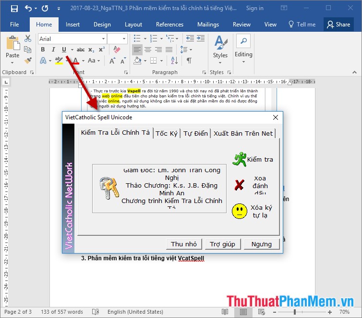Align text right

click(x=158, y=50)
